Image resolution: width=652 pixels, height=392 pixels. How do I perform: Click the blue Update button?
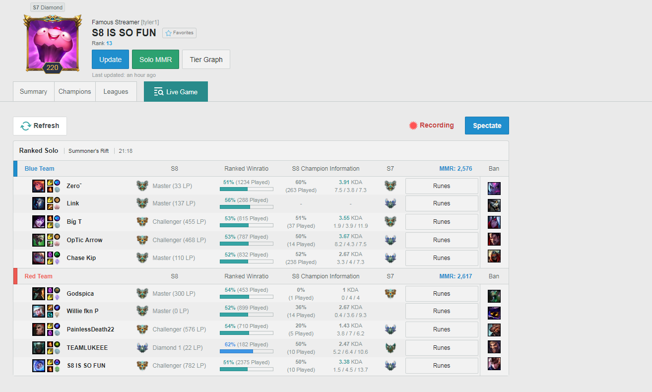point(110,60)
